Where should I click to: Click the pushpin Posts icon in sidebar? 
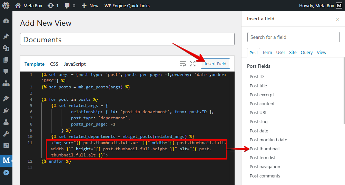click(x=6, y=36)
